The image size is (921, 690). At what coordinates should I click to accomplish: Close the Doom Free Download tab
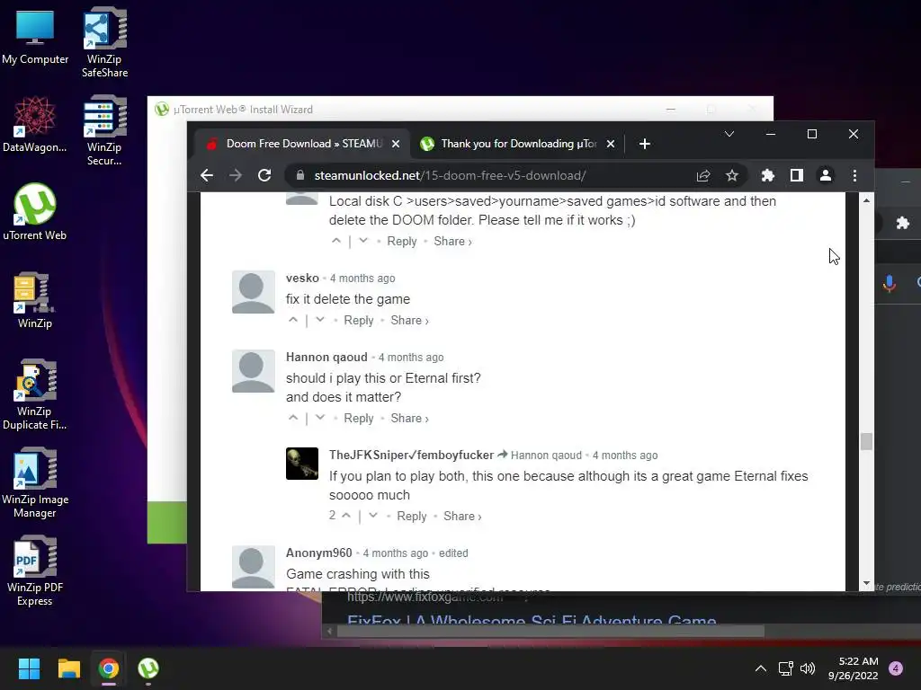(396, 144)
